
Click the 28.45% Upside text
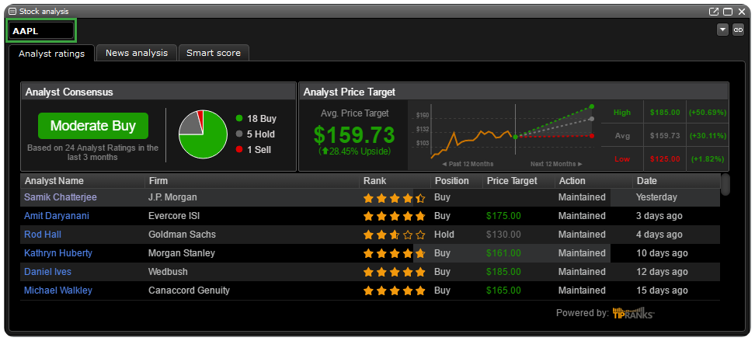[354, 151]
